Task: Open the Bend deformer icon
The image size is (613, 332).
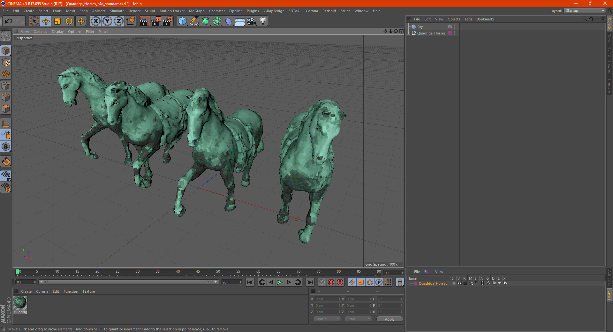Action: (229, 21)
